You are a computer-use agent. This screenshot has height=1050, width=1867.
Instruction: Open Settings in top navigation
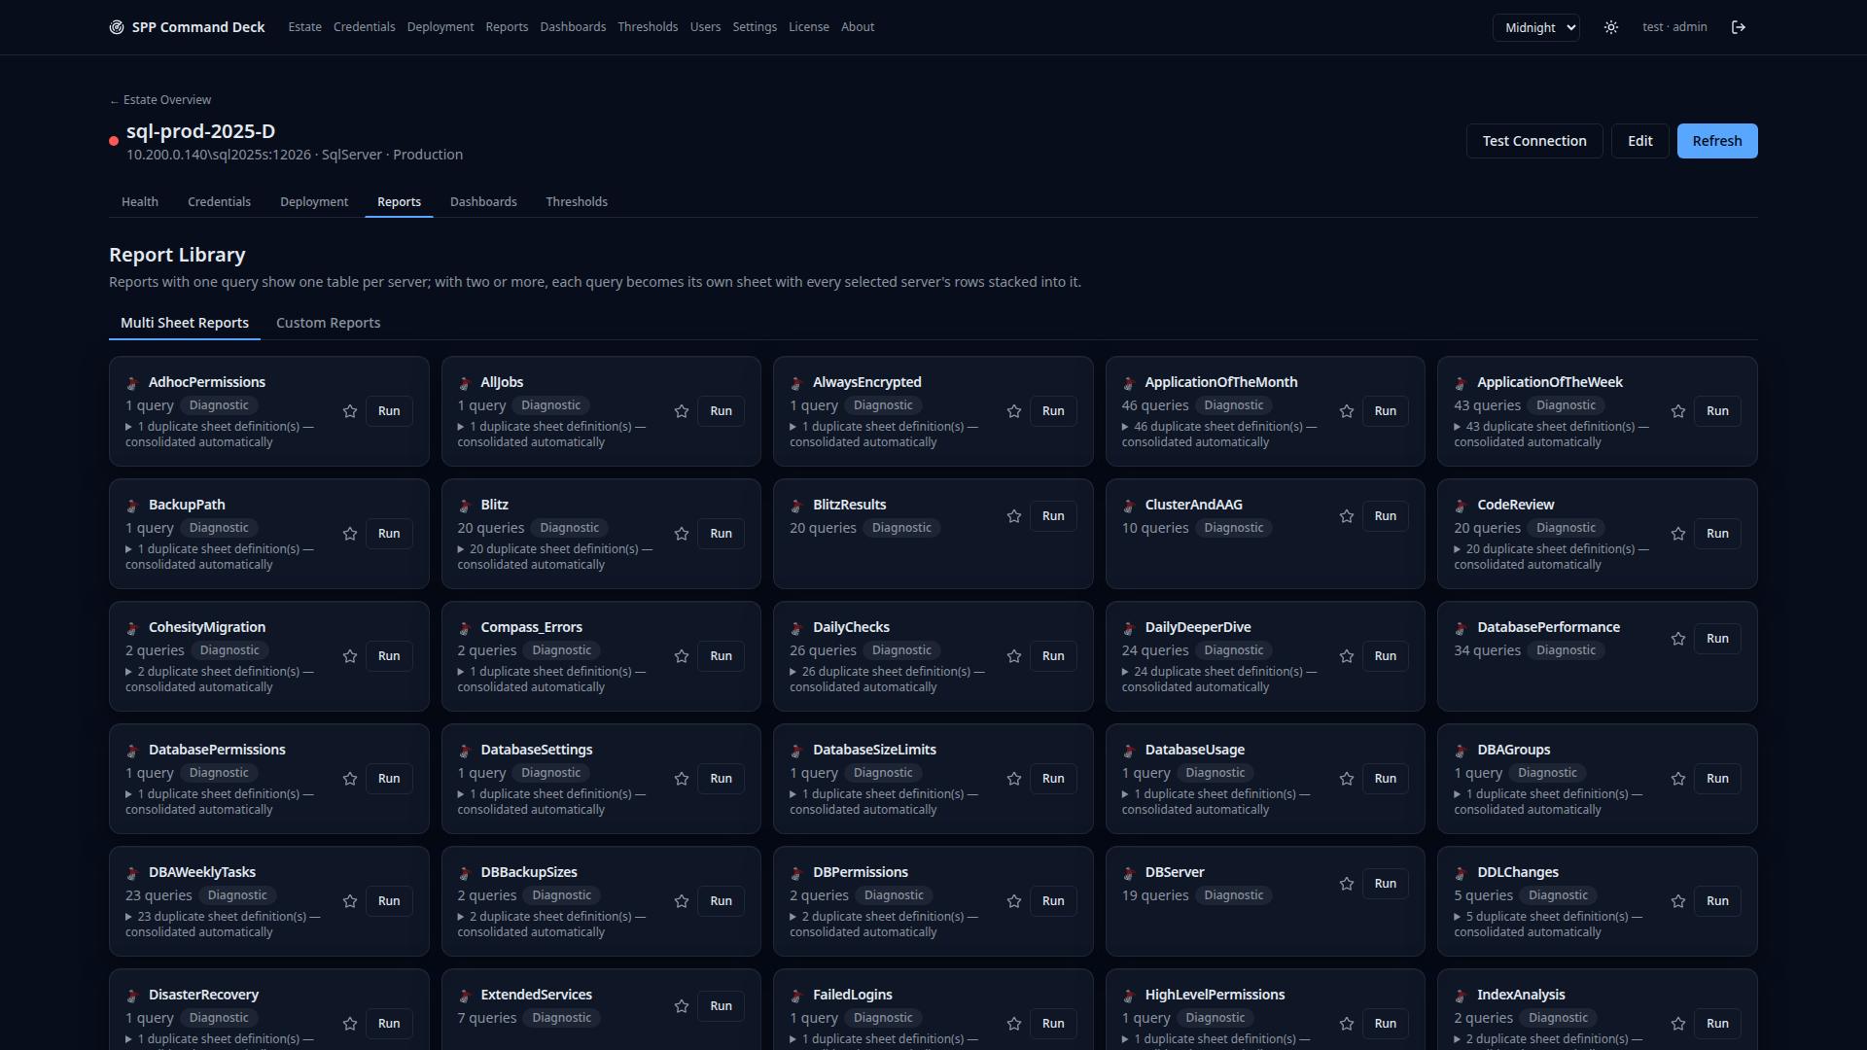pos(755,27)
